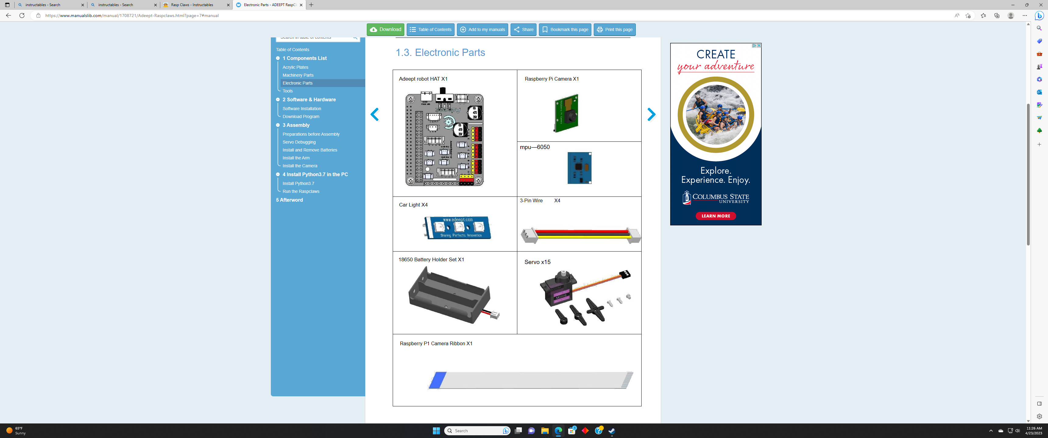Open Run the Raspclaws entry
The image size is (1048, 438).
click(x=301, y=191)
